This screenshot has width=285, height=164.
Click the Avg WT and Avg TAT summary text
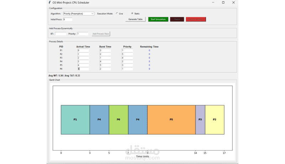coord(64,76)
